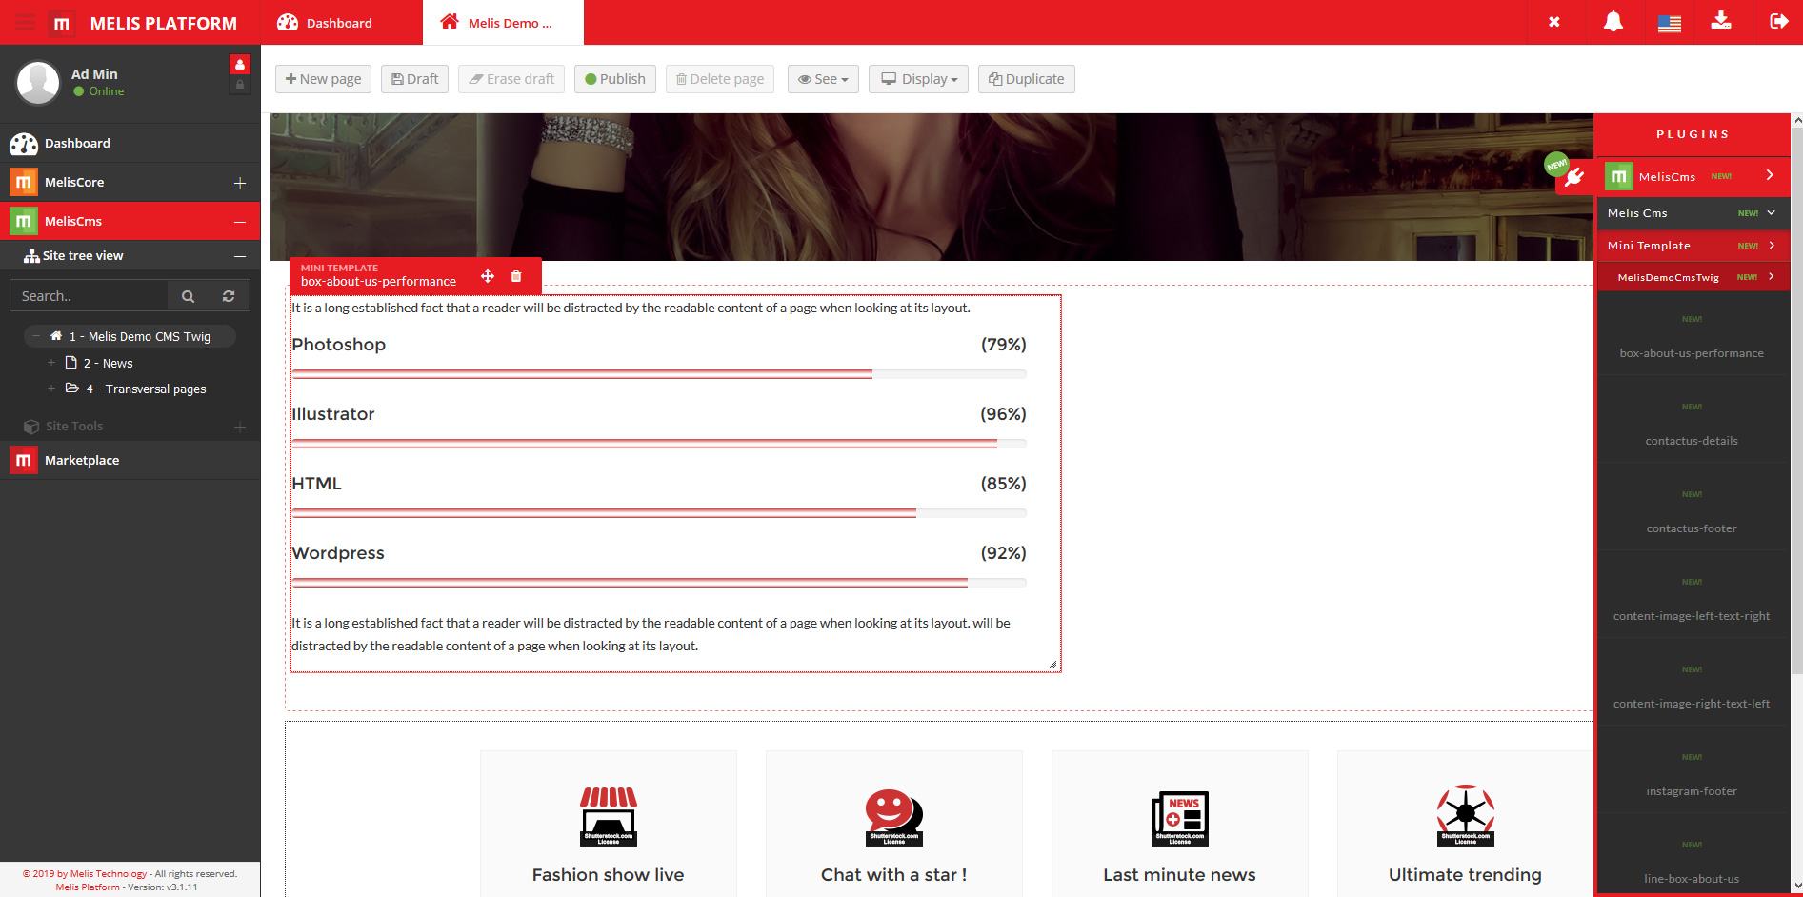The image size is (1803, 897).
Task: Switch to the Dashboard tab
Action: 338,23
